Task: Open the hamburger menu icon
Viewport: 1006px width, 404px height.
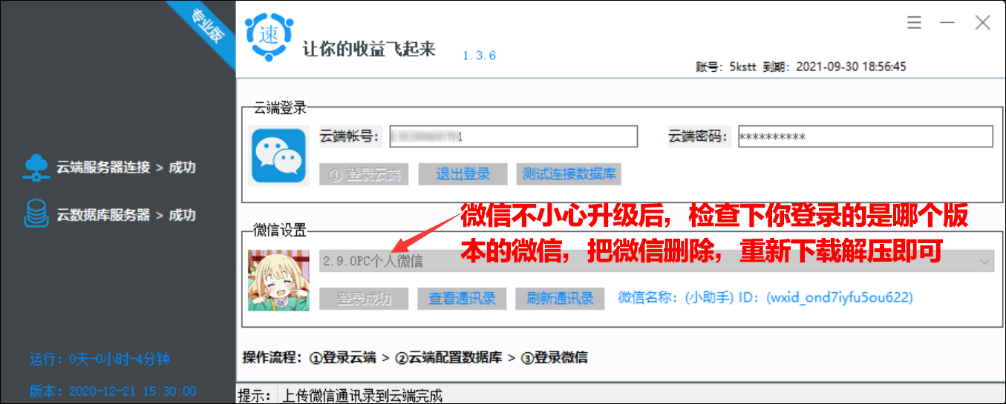Action: [914, 23]
